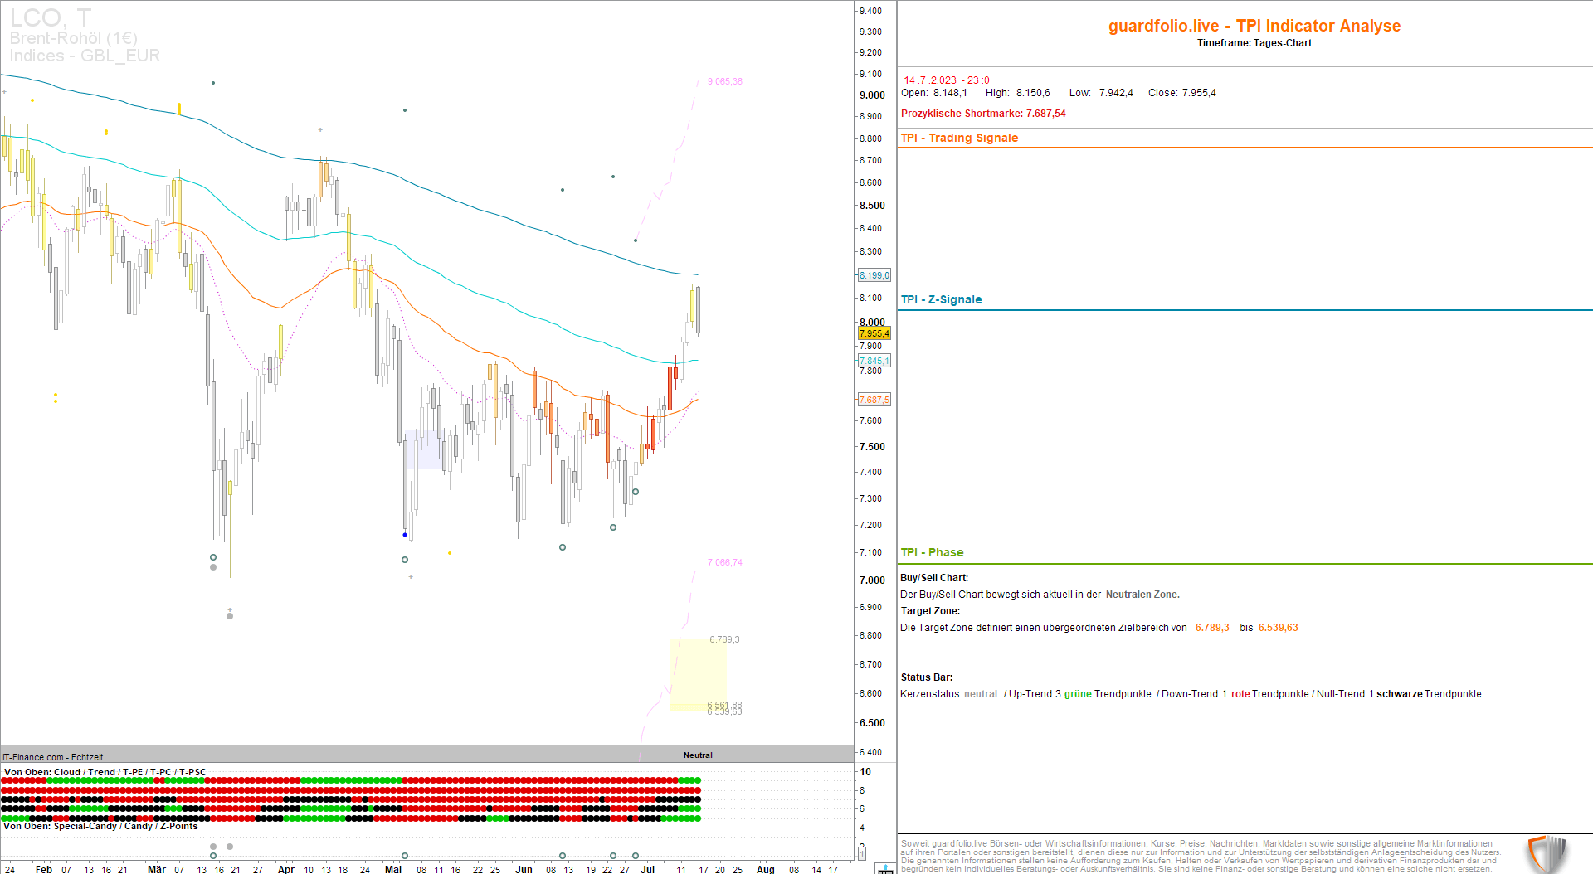Click the orange 6.789,3 target value in the panel
This screenshot has height=874, width=1593.
[1212, 628]
